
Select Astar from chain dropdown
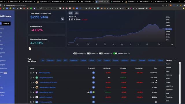tap(168, 79)
